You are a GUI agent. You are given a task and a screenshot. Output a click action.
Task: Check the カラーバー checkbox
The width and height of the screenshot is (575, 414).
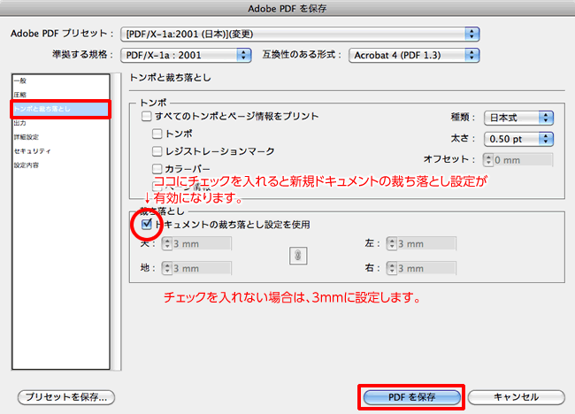[157, 169]
